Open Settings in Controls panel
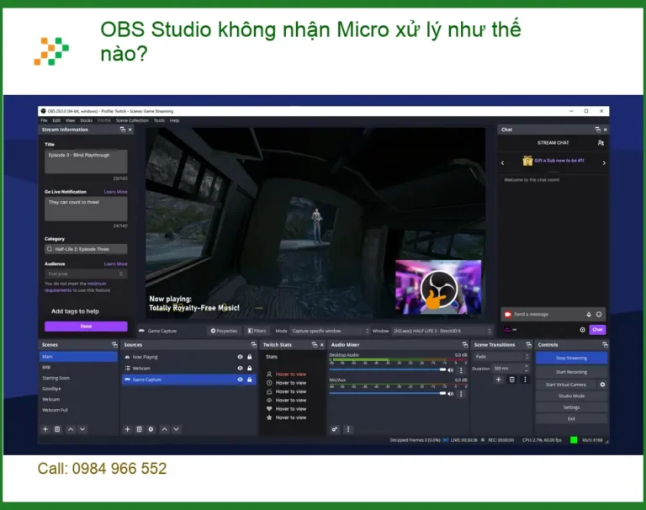 (571, 407)
